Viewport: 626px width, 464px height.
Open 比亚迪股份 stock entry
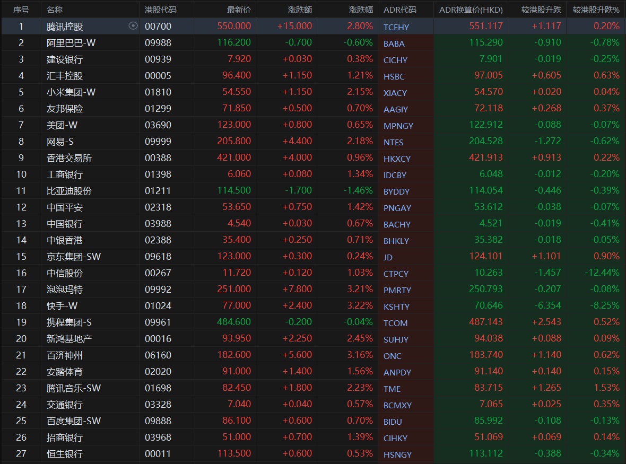tap(69, 190)
